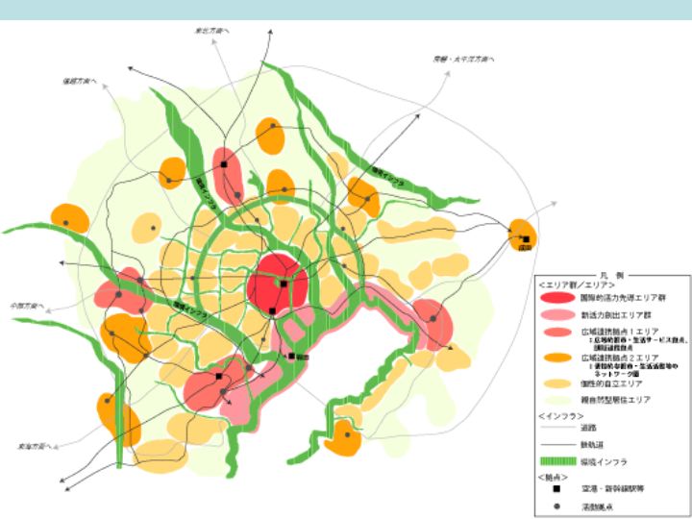Click the black square airport/shinkansen legend symbol
692x519 pixels.
555,487
